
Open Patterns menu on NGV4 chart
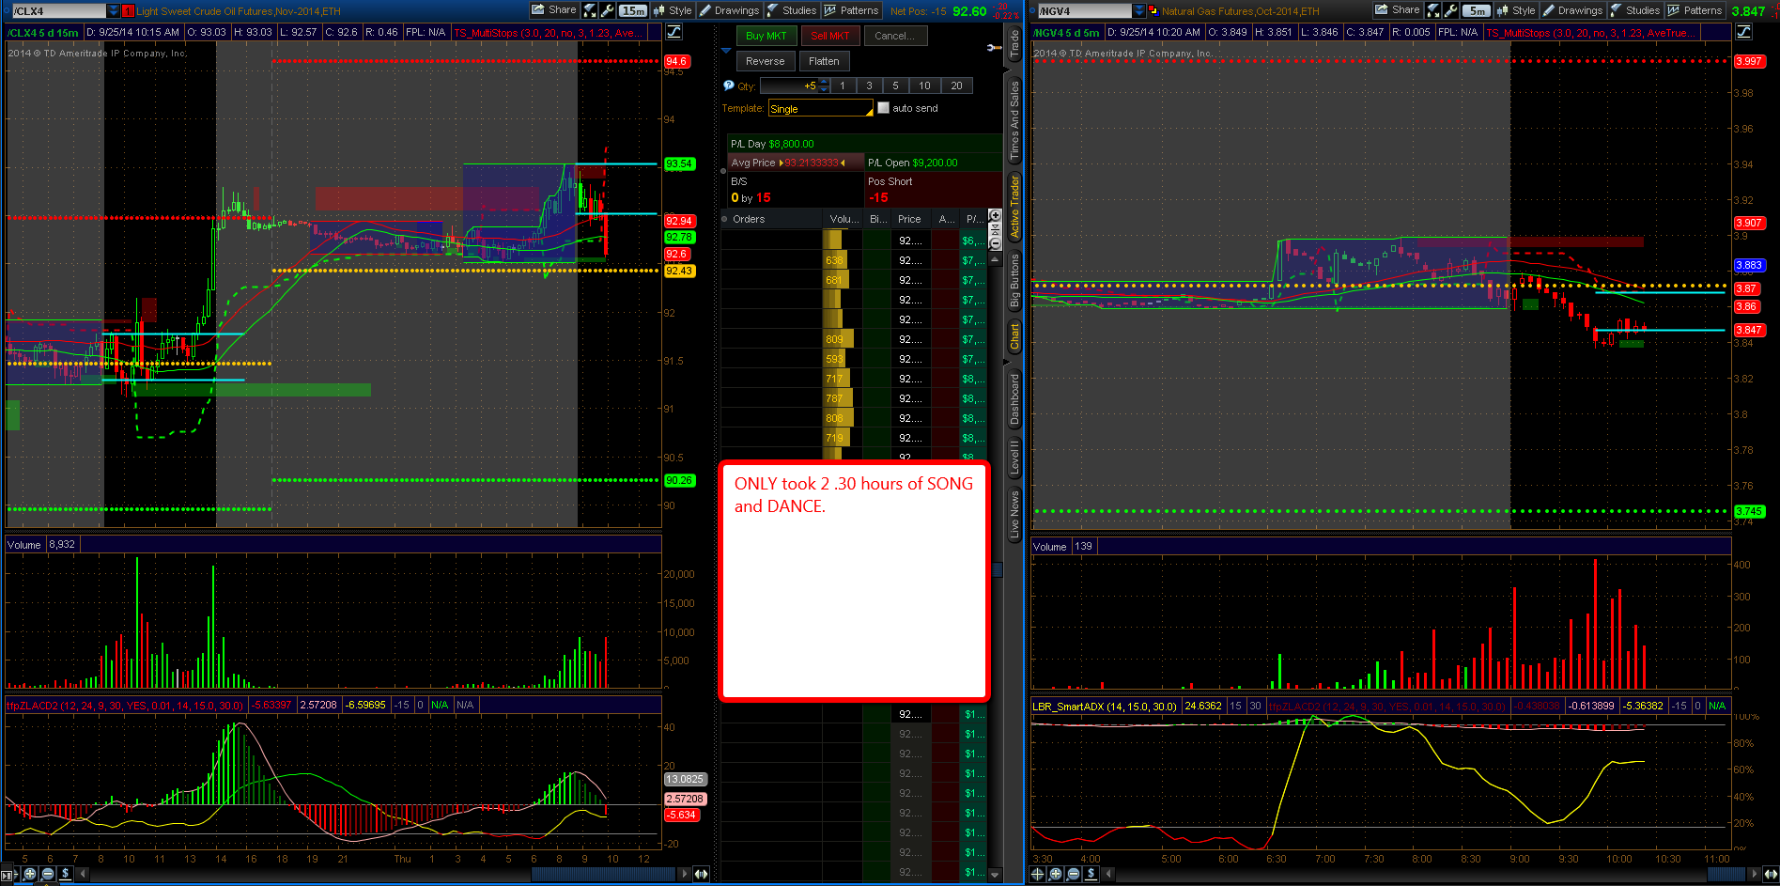(x=1695, y=10)
